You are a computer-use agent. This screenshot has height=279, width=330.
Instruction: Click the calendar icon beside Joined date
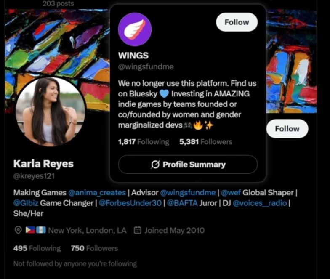pyautogui.click(x=137, y=230)
